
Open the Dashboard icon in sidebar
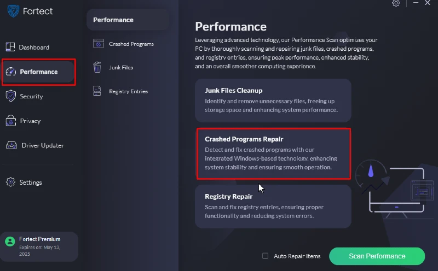(x=10, y=47)
